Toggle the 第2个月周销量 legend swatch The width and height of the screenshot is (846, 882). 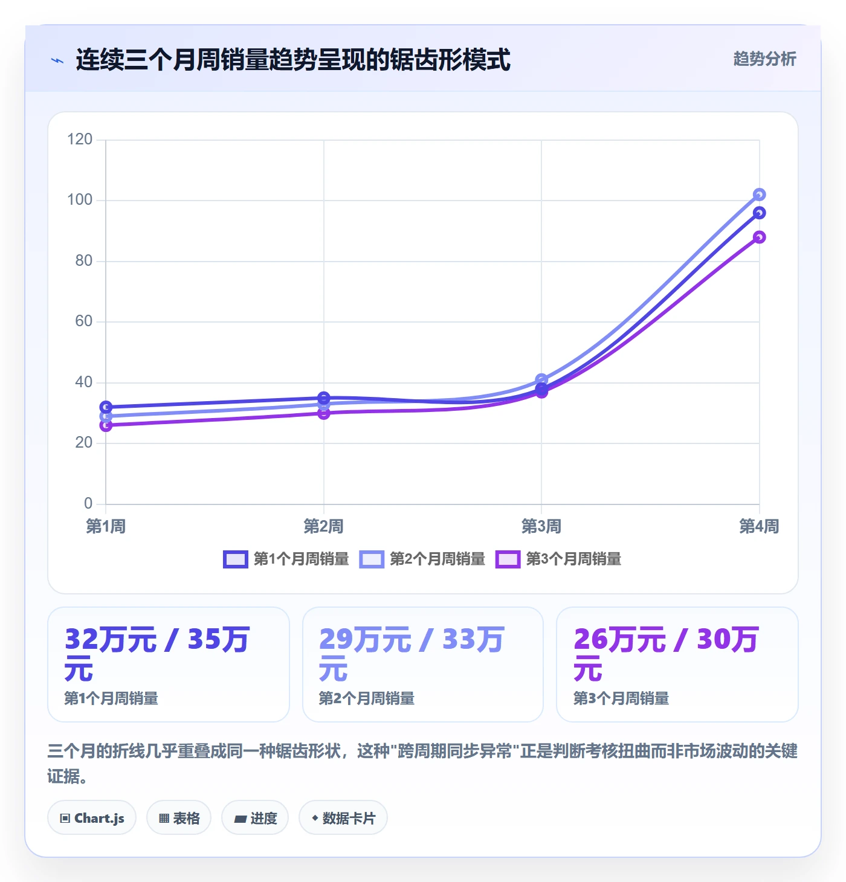coord(372,559)
